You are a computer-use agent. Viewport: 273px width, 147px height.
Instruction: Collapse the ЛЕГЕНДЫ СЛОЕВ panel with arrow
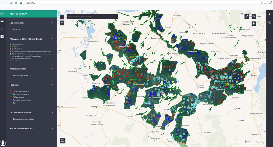[x=53, y=14]
